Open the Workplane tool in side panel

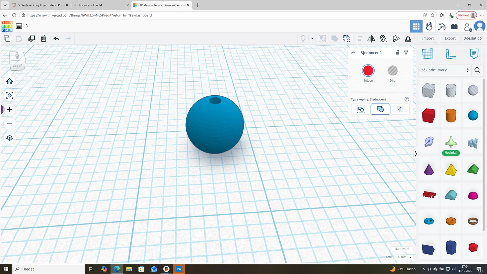(427, 54)
